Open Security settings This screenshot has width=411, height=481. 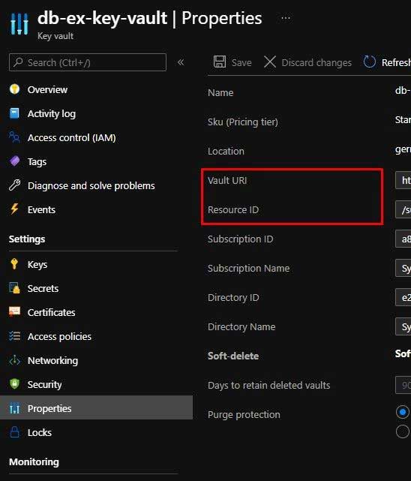pos(45,385)
